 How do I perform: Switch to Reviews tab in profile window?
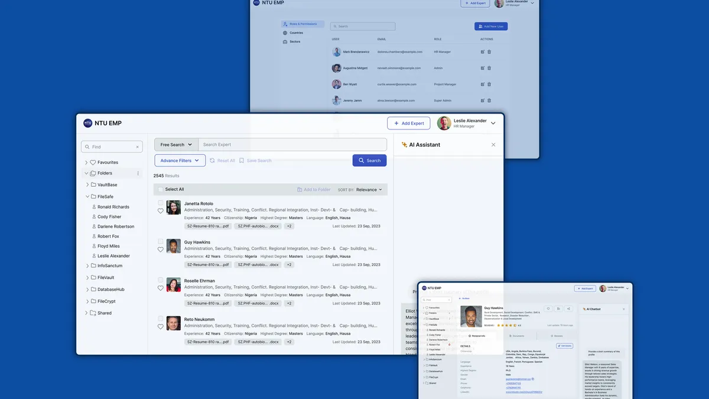555,336
